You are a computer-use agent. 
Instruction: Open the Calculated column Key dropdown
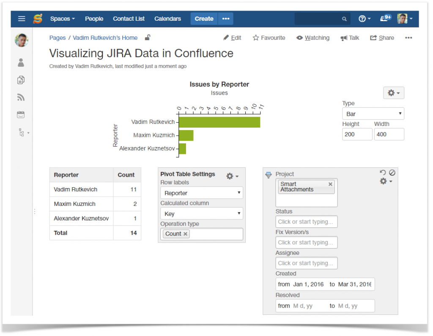click(201, 213)
